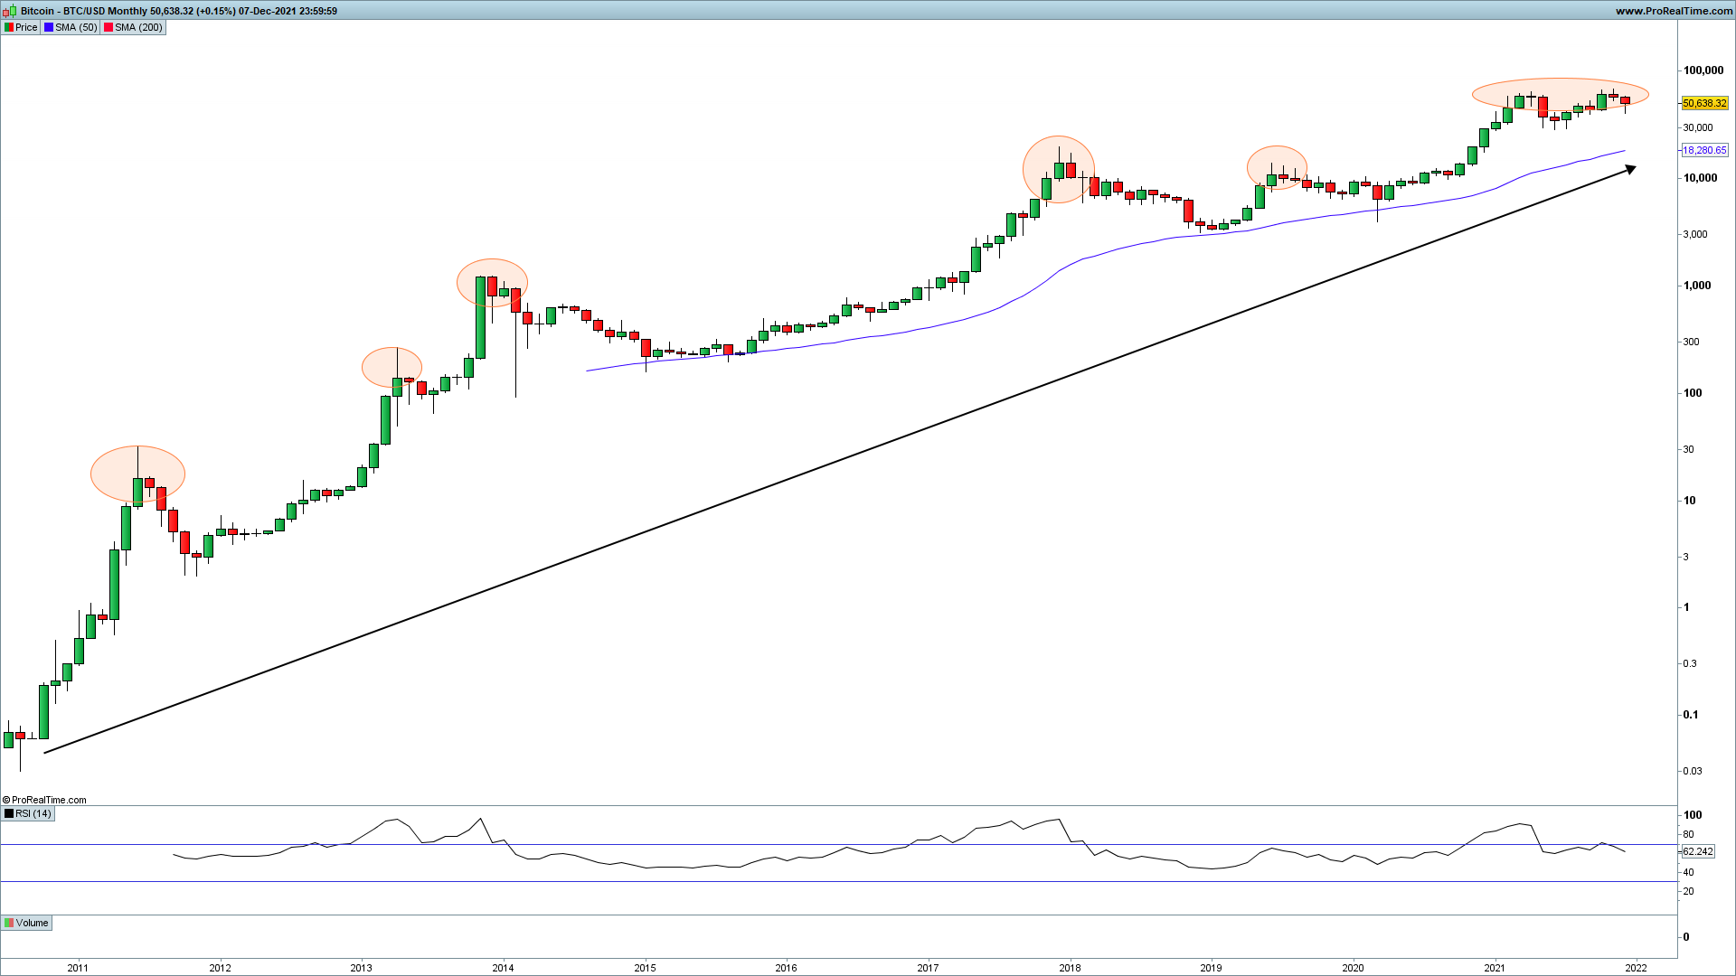The width and height of the screenshot is (1736, 976).
Task: Click the blue 18,280.65 SMA value tag
Action: coord(1704,151)
